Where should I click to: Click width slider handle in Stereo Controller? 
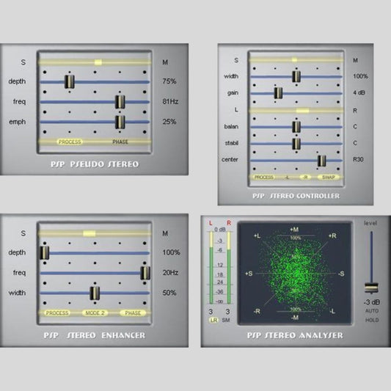tap(296, 76)
